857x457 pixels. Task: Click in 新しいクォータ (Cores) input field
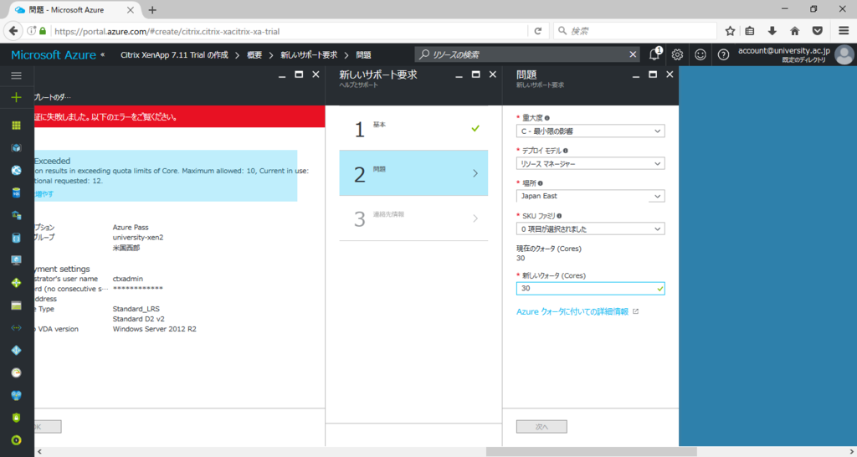coord(590,288)
